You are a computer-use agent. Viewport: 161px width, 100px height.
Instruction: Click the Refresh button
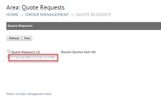click(x=14, y=38)
